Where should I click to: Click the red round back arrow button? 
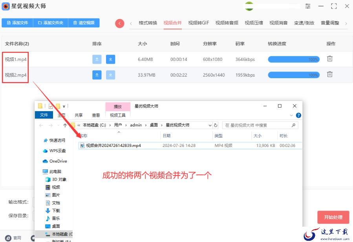tap(119, 23)
